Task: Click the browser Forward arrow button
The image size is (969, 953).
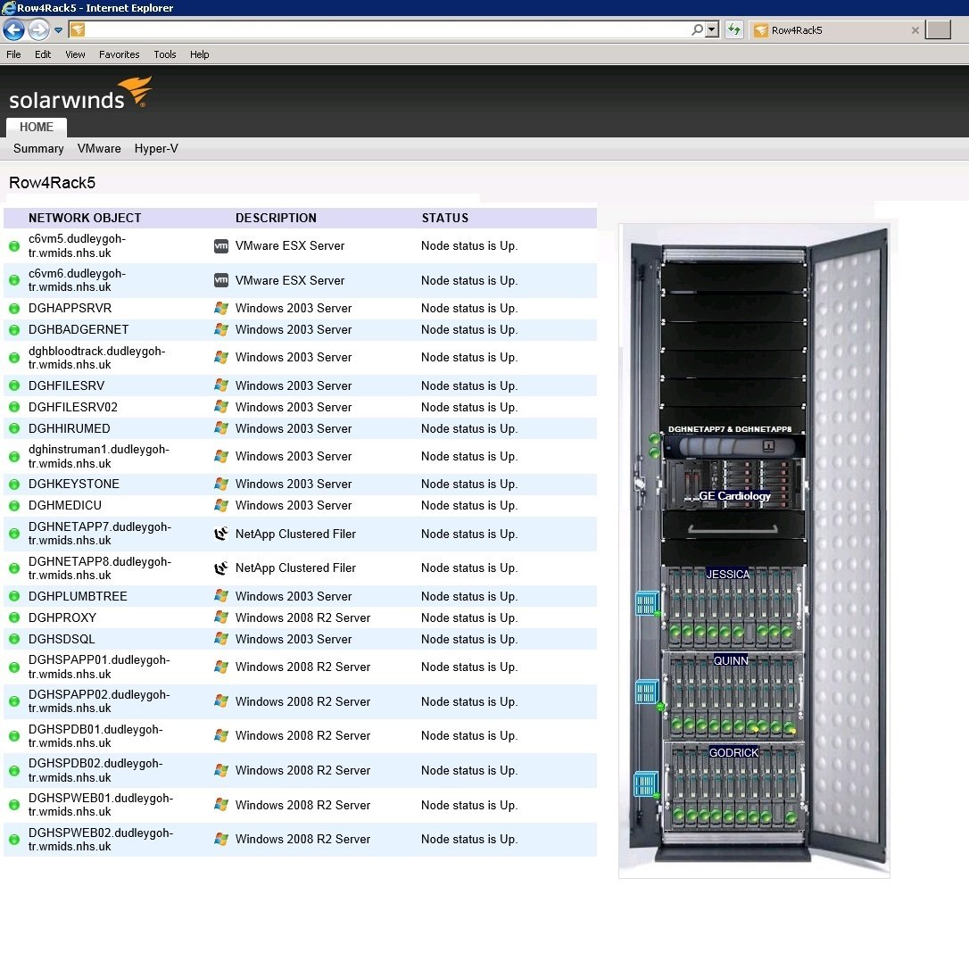Action: 38,29
